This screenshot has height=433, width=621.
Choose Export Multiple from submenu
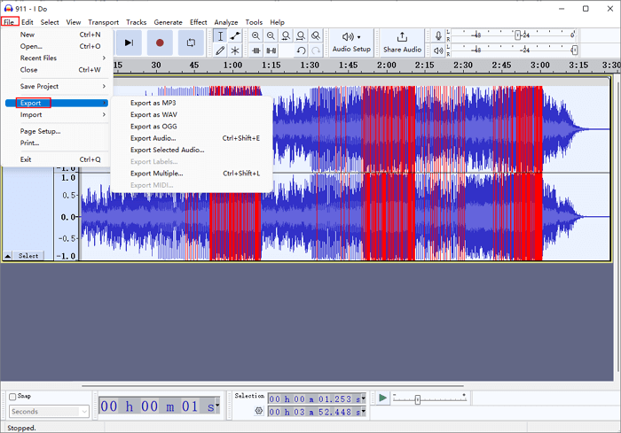pos(156,174)
